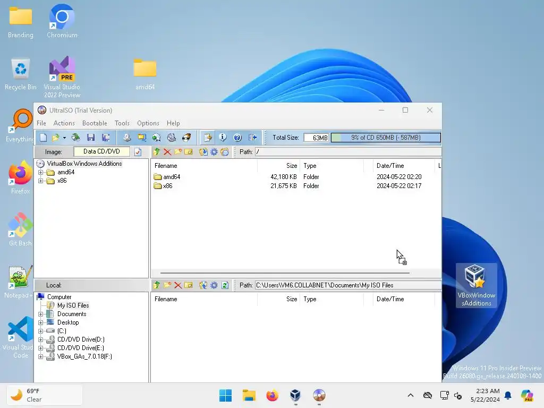This screenshot has height=408, width=544.
Task: Click the Local Path field with My ISO Files
Action: [x=348, y=285]
